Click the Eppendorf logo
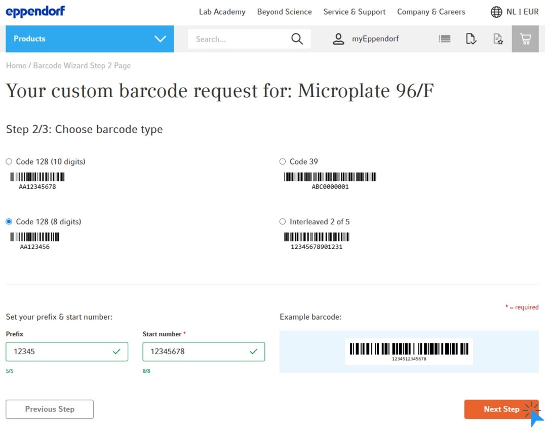 (x=35, y=11)
